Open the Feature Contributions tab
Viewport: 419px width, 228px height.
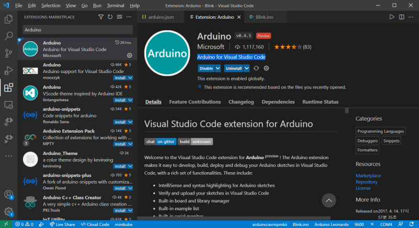coord(195,102)
